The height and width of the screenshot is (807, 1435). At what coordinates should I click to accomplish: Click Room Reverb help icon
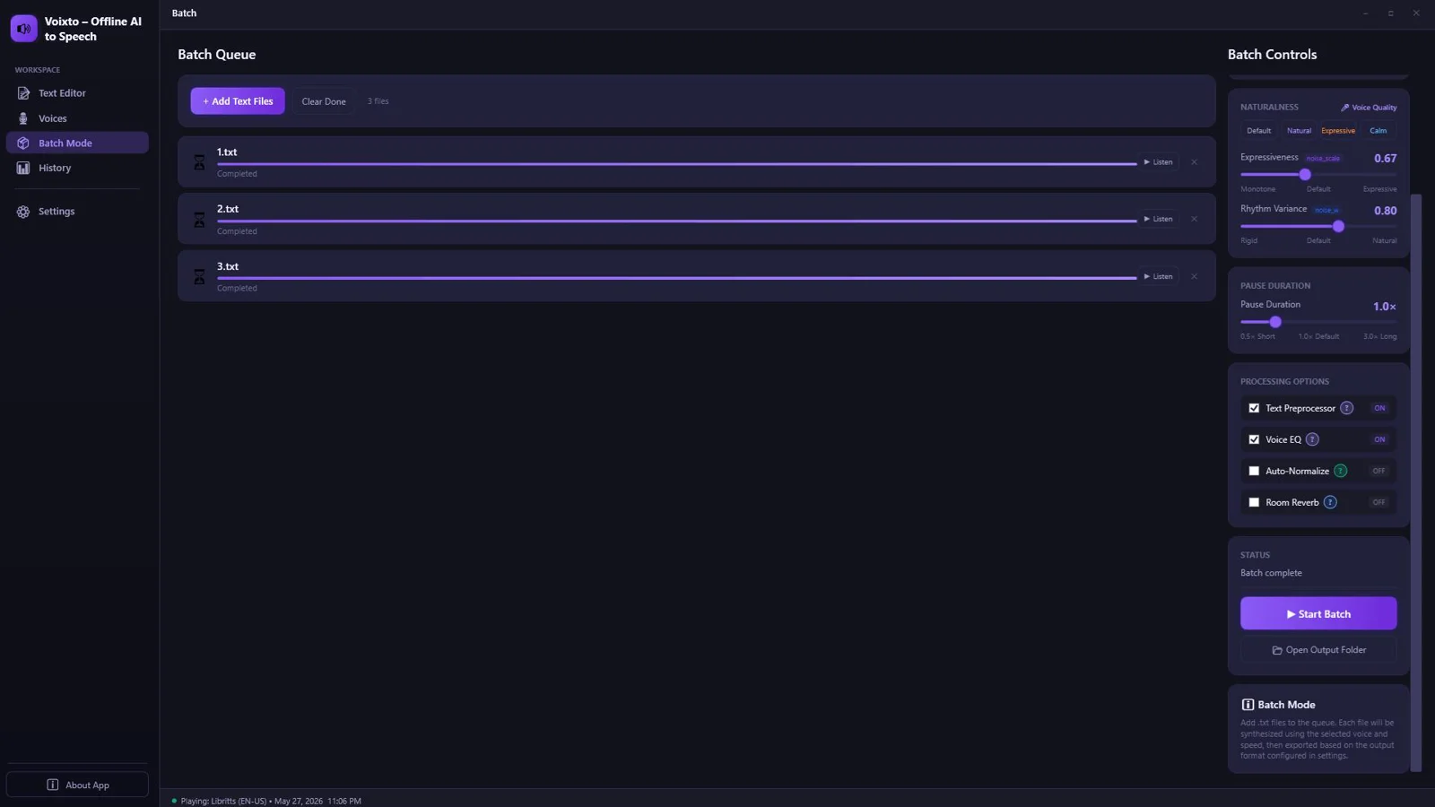click(x=1330, y=502)
